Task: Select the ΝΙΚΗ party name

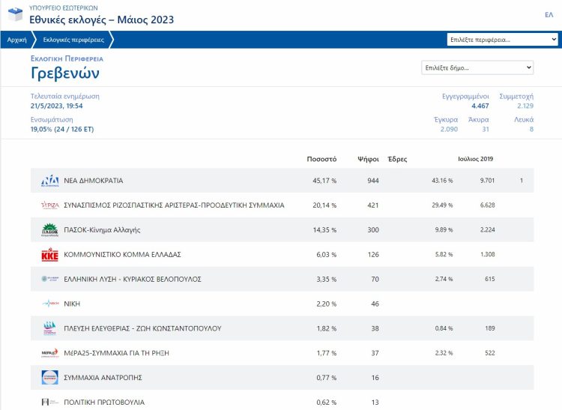Action: point(72,304)
